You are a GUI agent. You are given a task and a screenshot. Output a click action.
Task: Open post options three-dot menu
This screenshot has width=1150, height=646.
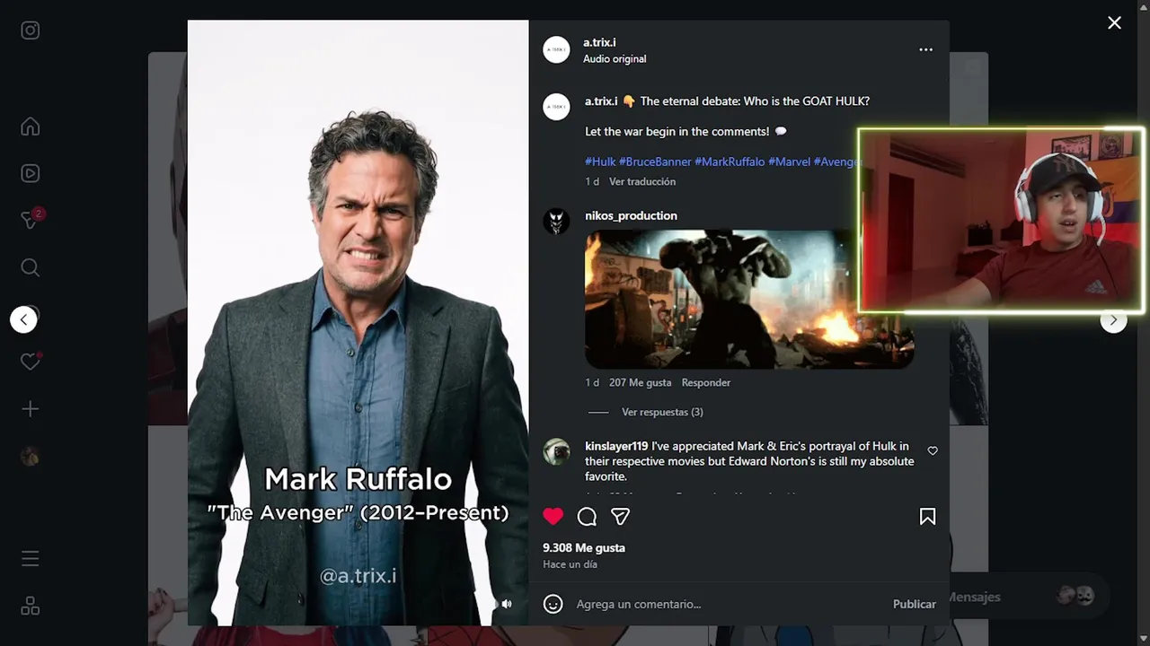pyautogui.click(x=926, y=50)
